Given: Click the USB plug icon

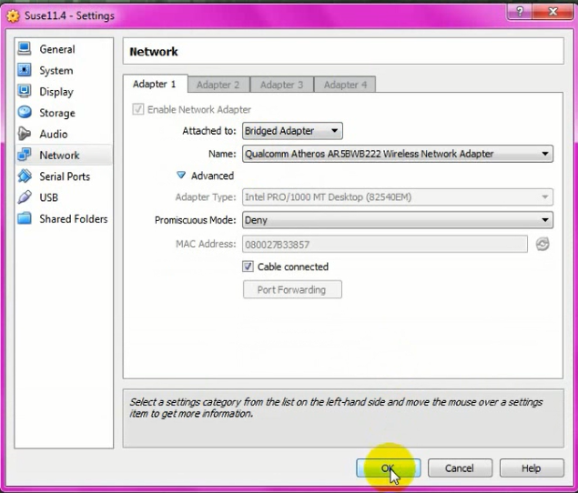Looking at the screenshot, I should click(25, 197).
